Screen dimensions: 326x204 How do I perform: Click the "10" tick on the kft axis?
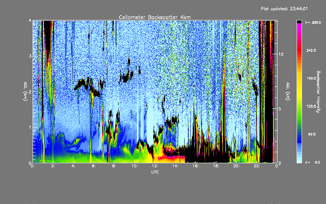pos(281,54)
